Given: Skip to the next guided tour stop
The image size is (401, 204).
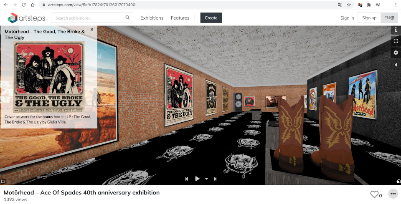Looking at the screenshot, I should pyautogui.click(x=215, y=179).
